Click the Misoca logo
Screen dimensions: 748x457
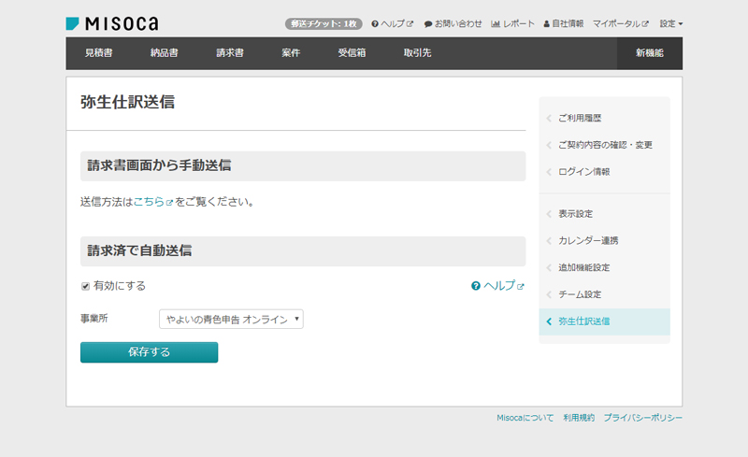112,23
